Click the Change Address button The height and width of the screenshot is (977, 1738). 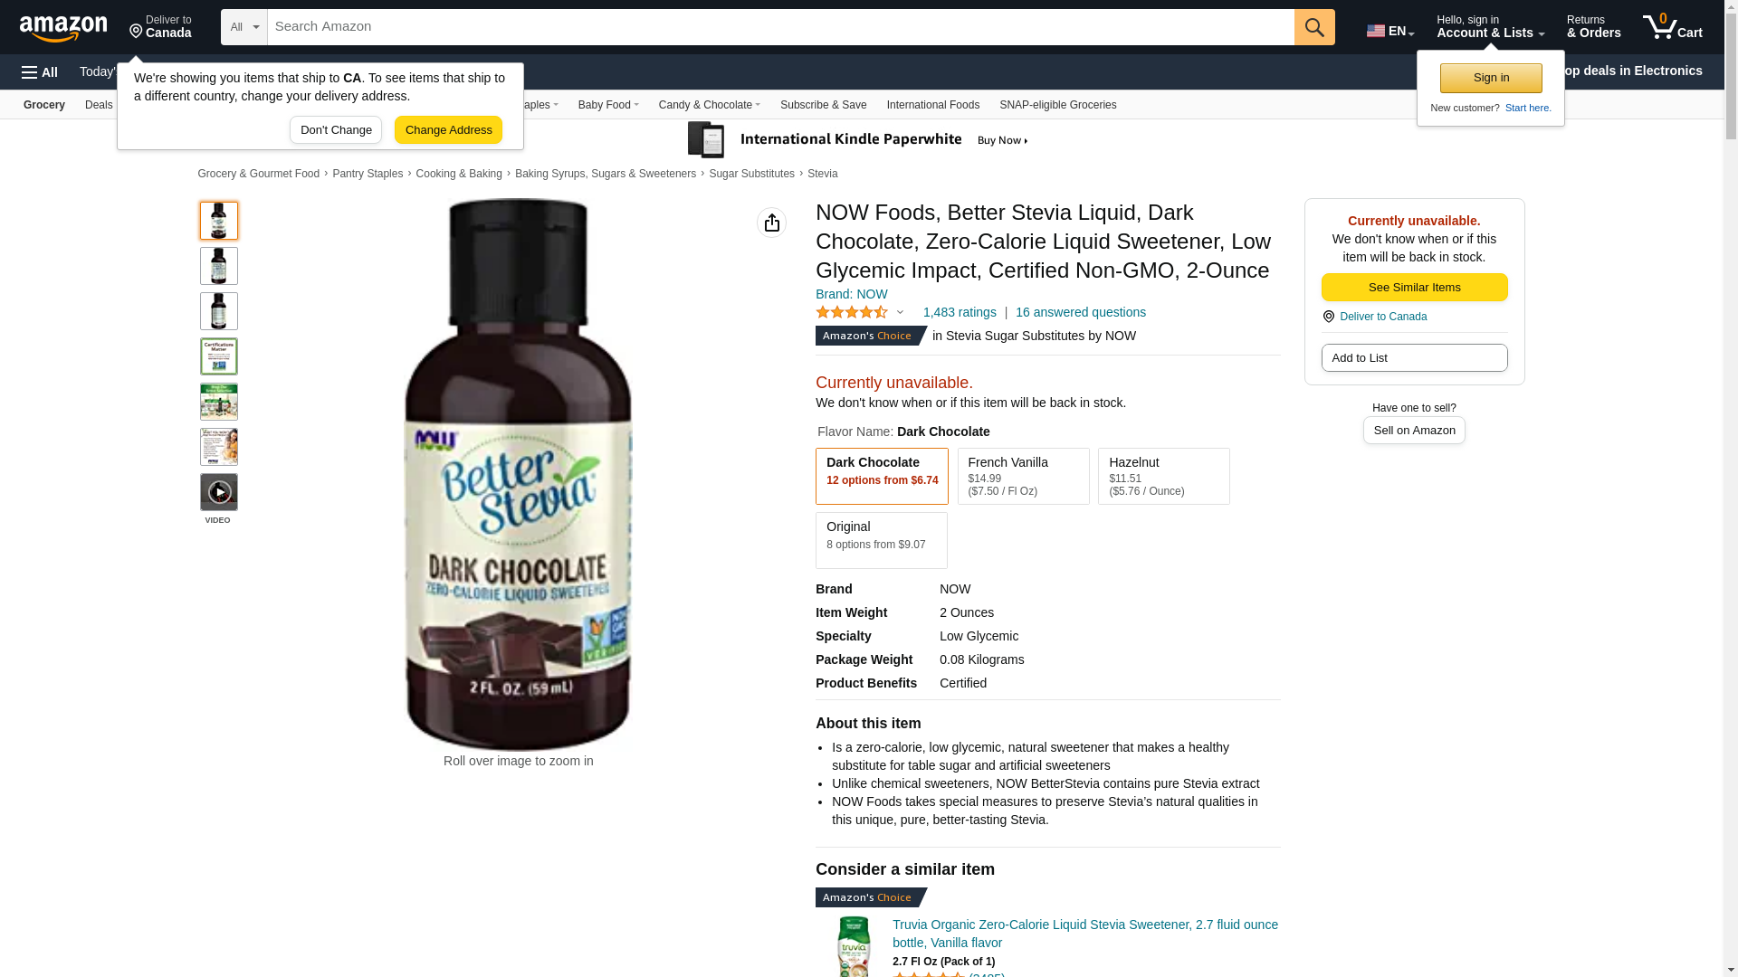click(x=448, y=130)
